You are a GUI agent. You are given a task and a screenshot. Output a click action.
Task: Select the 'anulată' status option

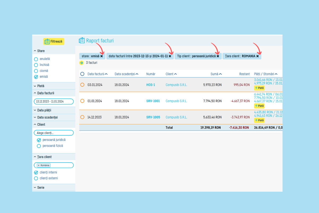36,59
